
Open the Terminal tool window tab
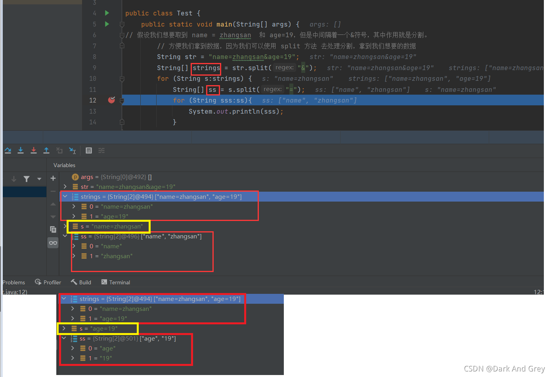[116, 282]
